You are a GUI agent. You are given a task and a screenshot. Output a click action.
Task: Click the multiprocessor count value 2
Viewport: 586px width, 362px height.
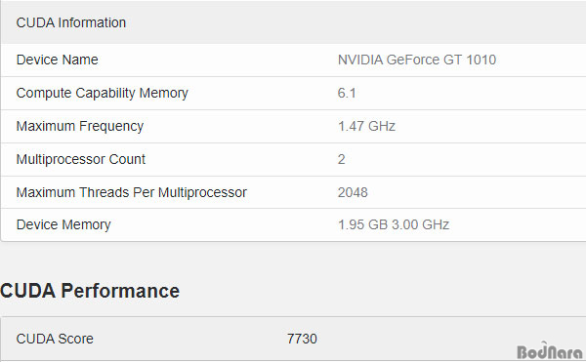click(341, 159)
